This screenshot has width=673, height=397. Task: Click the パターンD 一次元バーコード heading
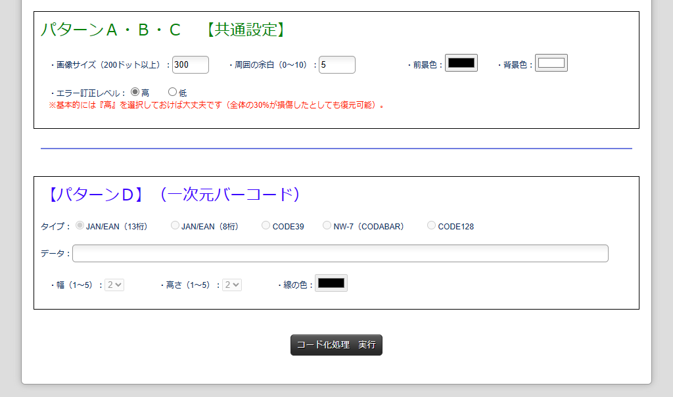click(172, 195)
